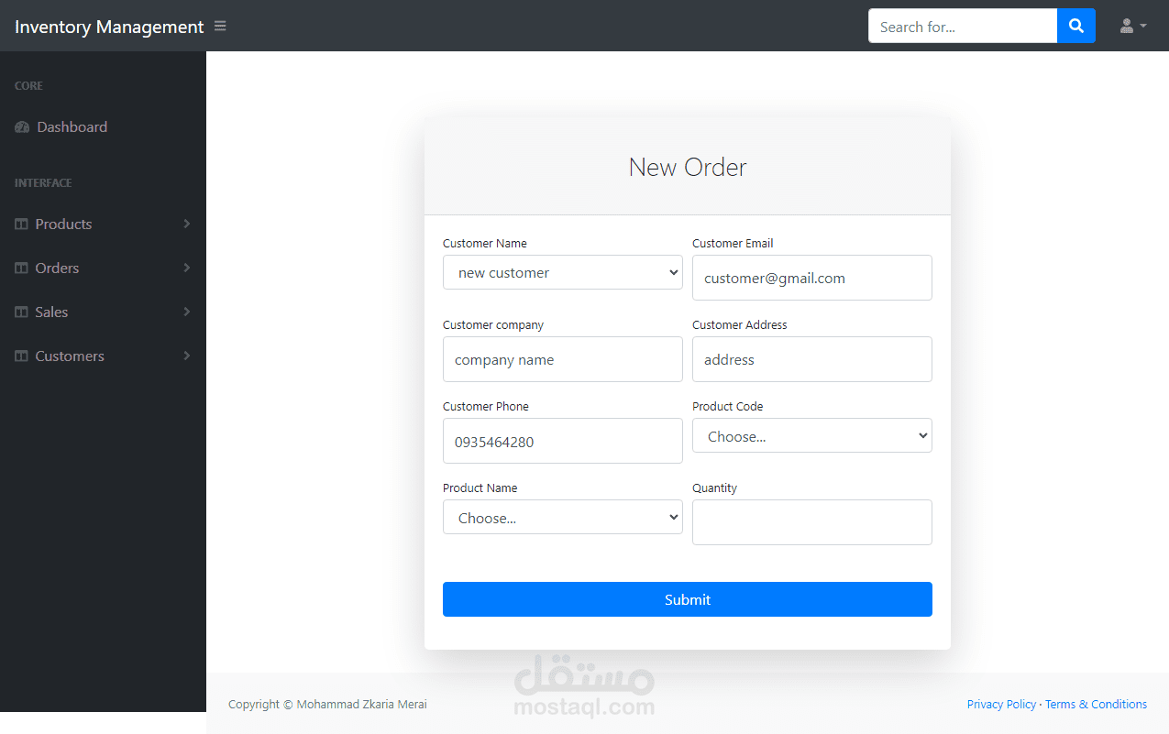Viewport: 1169px width, 734px height.
Task: Open the user account menu icon
Action: point(1133,27)
